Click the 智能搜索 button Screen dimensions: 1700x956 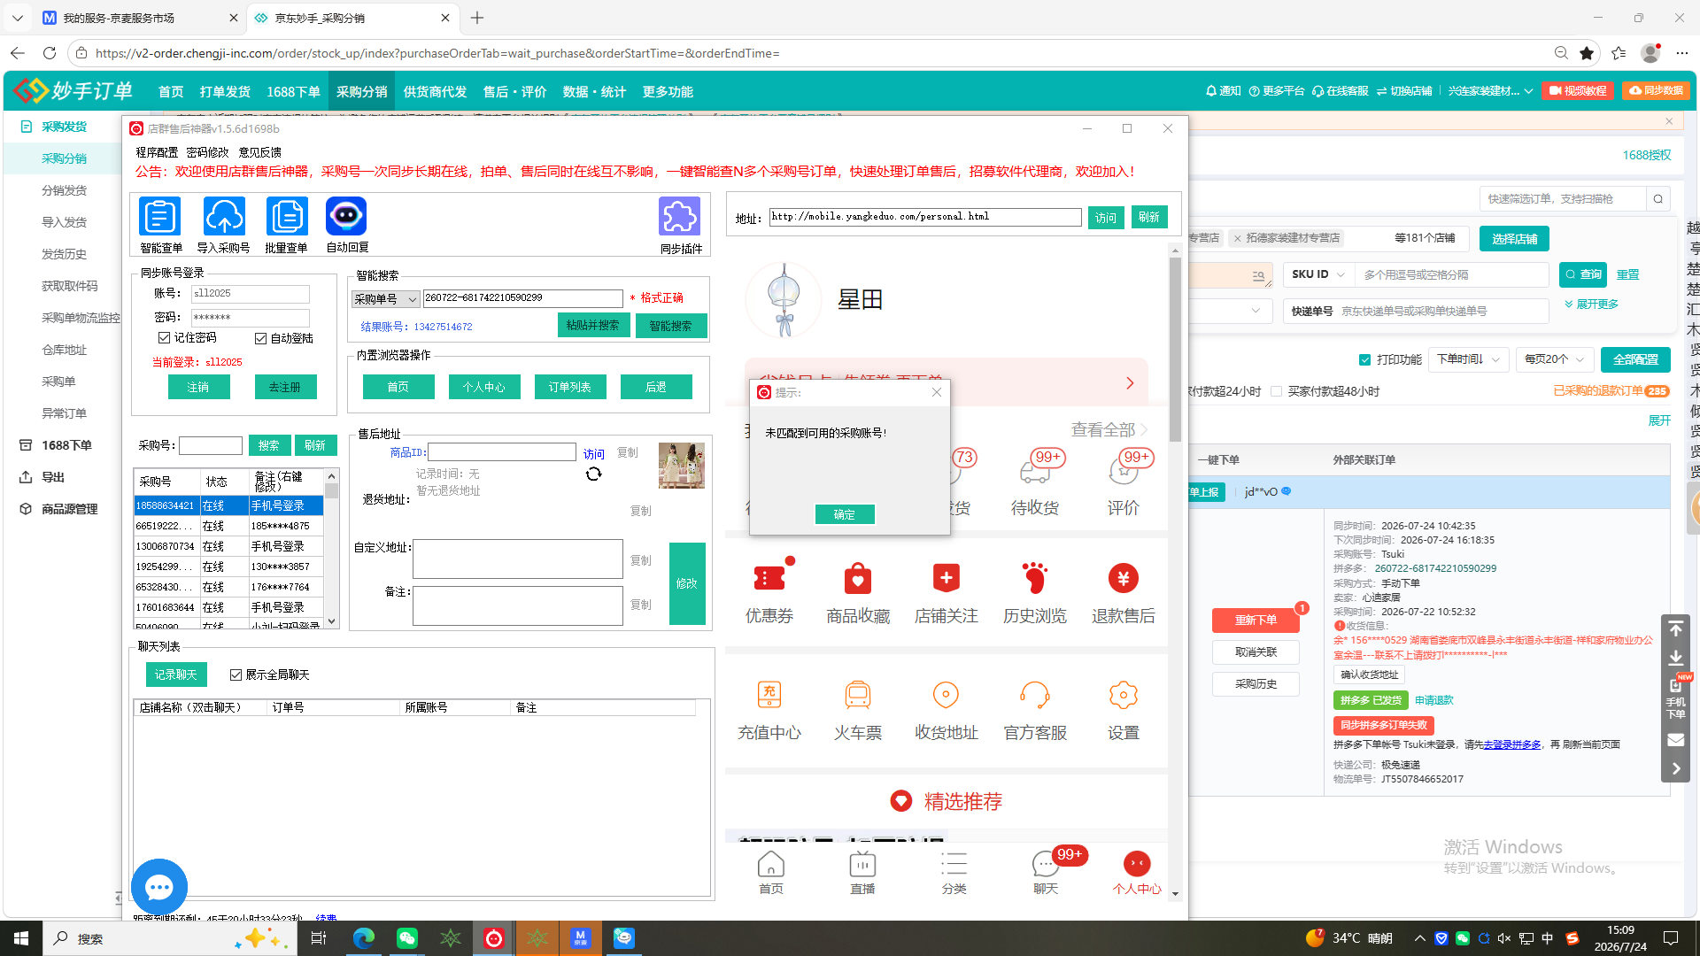670,326
